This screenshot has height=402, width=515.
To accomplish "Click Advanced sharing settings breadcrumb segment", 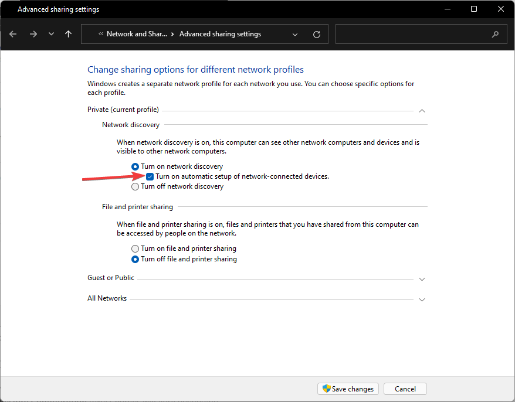I will [220, 34].
